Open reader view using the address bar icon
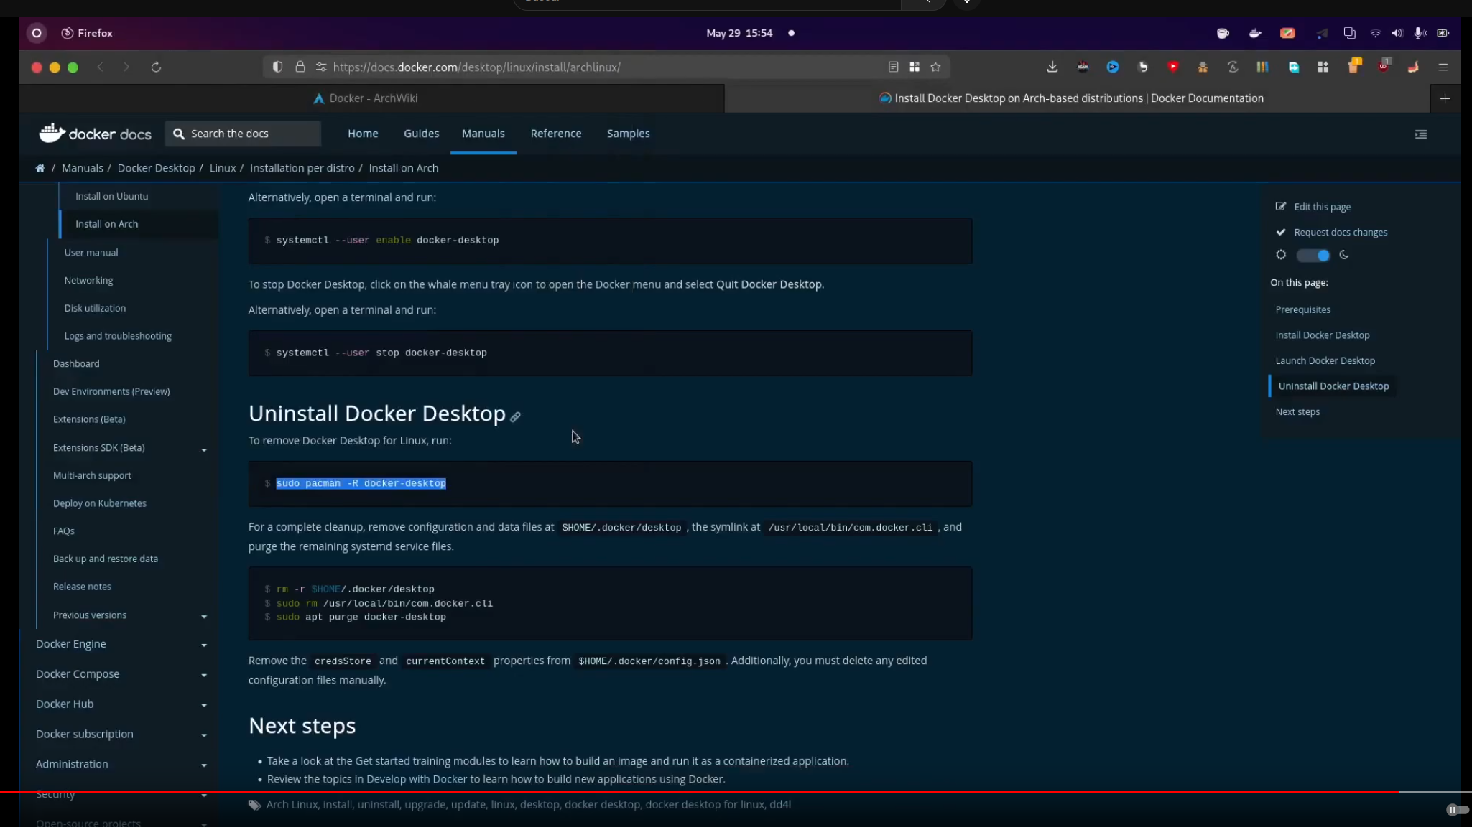 [x=893, y=67]
